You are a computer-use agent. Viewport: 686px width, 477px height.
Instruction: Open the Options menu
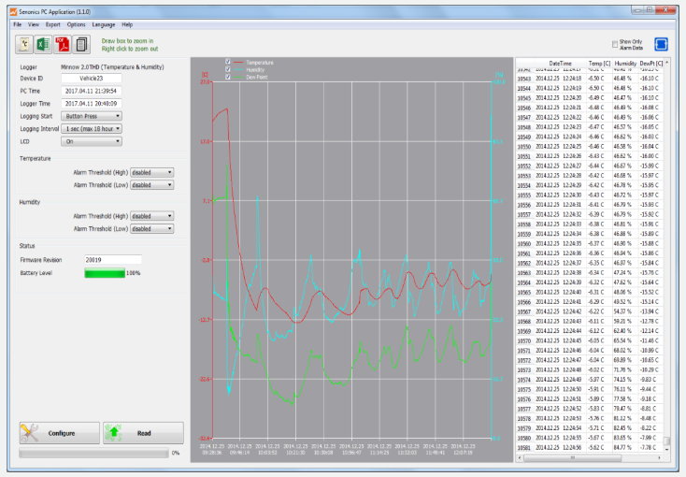point(76,24)
